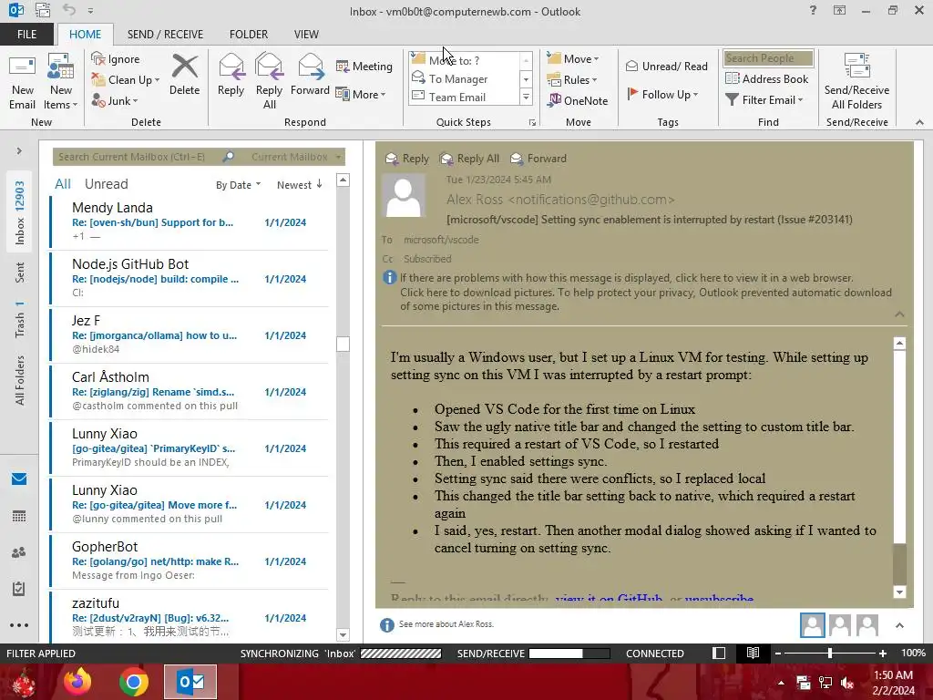This screenshot has height=700, width=933.
Task: Open the GopherBot email
Action: pos(190,561)
